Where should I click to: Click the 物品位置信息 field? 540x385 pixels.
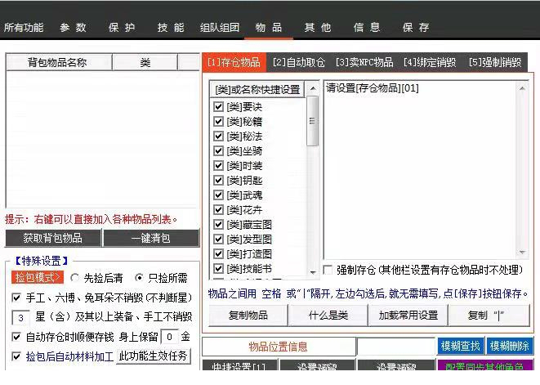click(279, 347)
